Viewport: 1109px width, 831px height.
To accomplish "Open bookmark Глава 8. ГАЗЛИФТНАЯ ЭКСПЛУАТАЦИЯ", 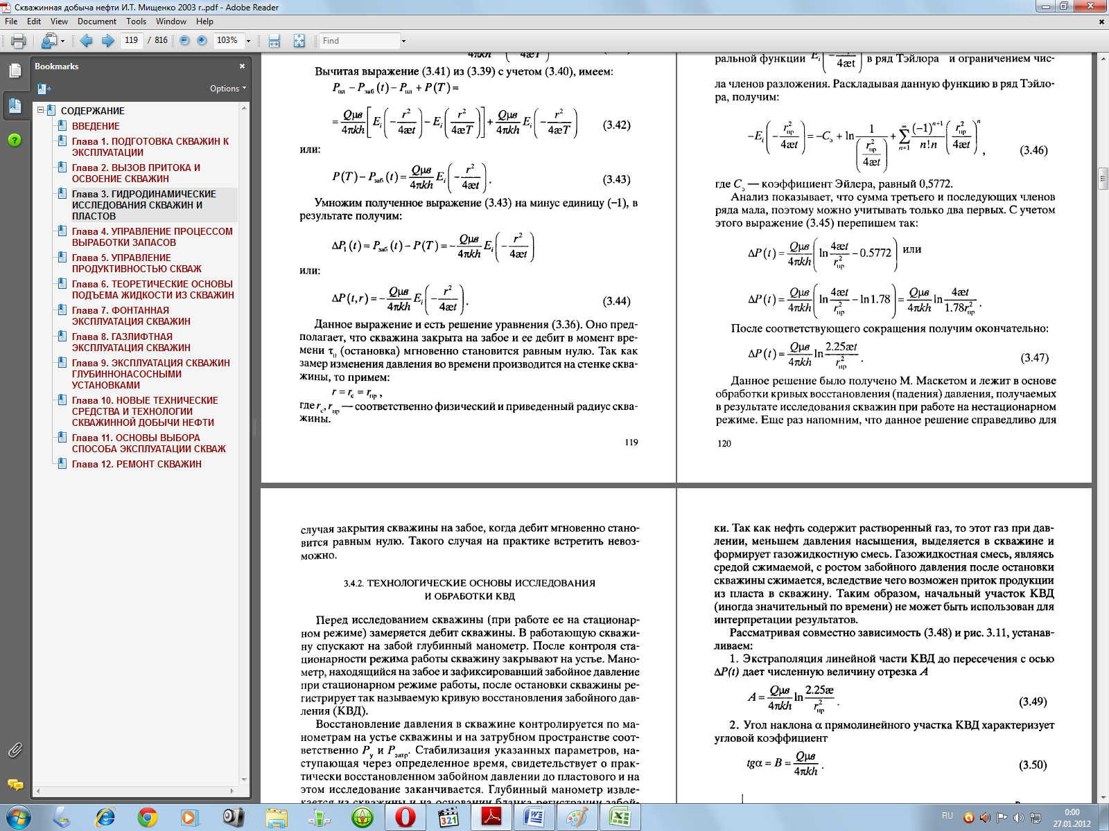I will (x=131, y=342).
